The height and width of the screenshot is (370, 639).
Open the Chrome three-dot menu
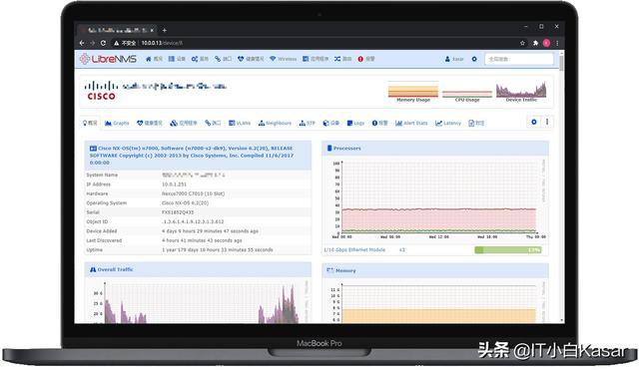click(x=557, y=43)
